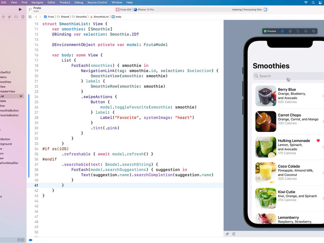The height and width of the screenshot is (243, 324).
Task: Open Coco Colada smoothie row in preview
Action: pos(288,173)
